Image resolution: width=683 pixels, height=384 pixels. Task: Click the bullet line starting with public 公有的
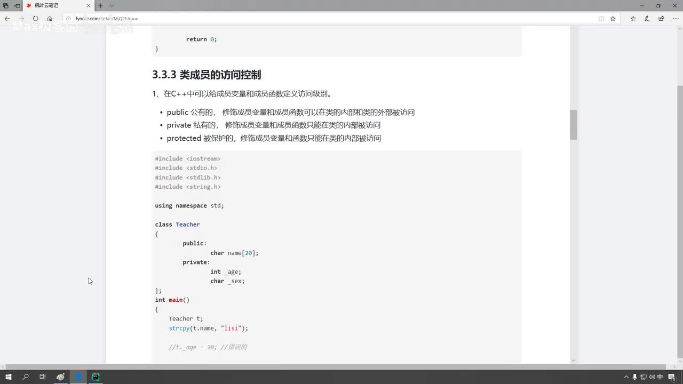point(291,112)
